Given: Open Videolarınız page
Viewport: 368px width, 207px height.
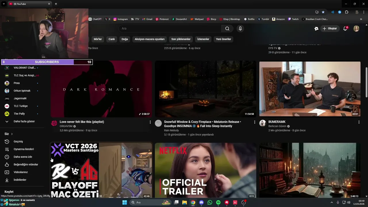Looking at the screenshot, I should (x=22, y=172).
